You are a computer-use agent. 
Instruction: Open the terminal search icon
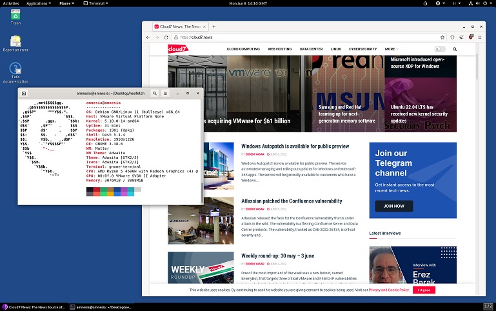[x=155, y=94]
